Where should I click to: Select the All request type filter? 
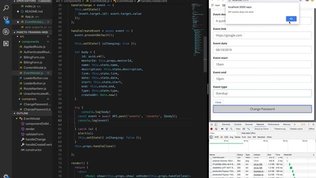[x=211, y=137]
